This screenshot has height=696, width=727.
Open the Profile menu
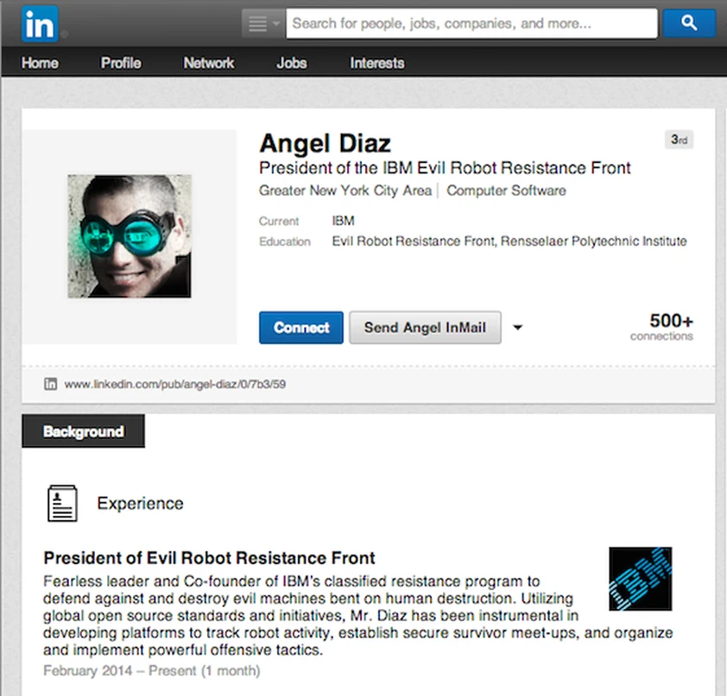coord(121,63)
